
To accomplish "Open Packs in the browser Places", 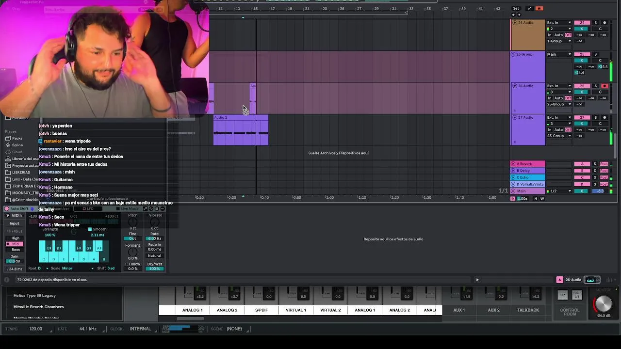I will click(x=17, y=138).
